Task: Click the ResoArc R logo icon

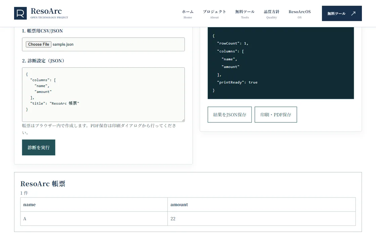Action: coord(20,13)
